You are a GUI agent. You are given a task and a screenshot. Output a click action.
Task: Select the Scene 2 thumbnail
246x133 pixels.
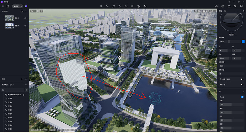click(x=9, y=26)
